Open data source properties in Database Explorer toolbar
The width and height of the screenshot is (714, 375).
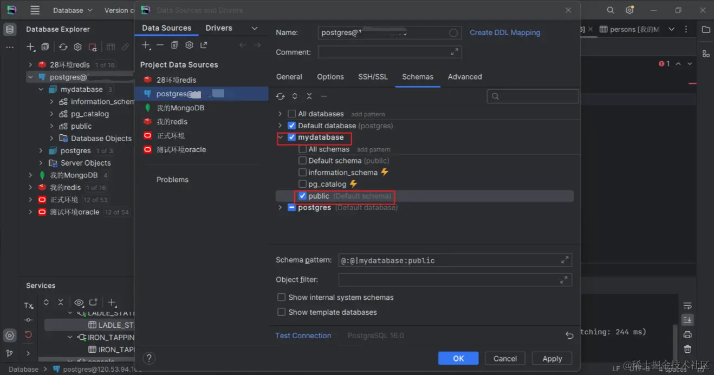click(x=78, y=48)
